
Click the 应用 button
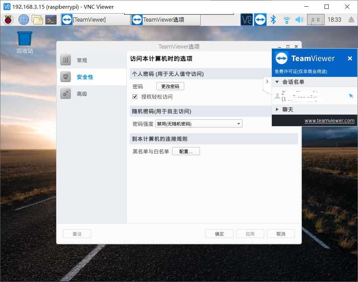pos(250,234)
